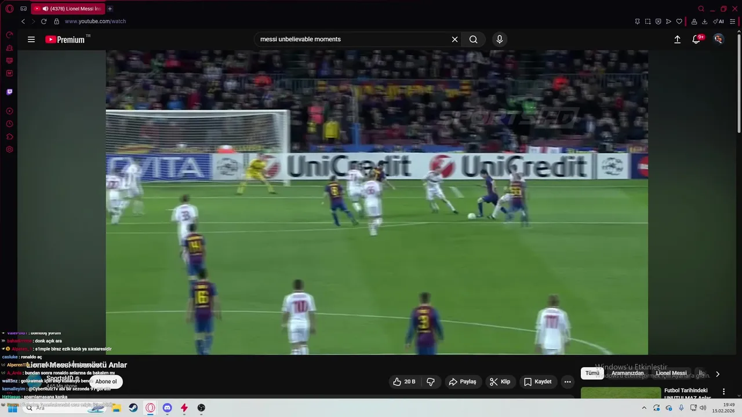Go forward to the next page
This screenshot has width=742, height=417.
[33, 21]
